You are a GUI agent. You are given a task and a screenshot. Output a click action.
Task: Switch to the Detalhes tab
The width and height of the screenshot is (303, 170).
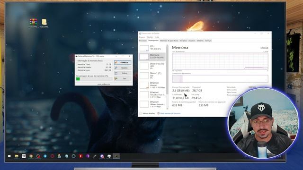point(200,41)
